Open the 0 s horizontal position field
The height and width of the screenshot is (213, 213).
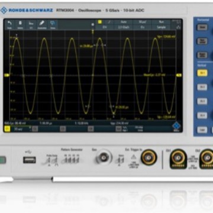pyautogui.click(x=142, y=27)
